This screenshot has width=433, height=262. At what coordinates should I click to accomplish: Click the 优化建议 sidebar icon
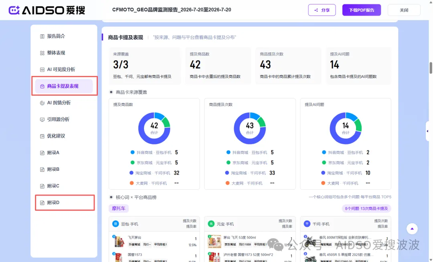(x=42, y=136)
